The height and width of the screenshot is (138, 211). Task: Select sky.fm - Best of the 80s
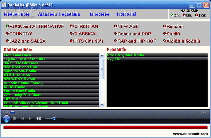pyautogui.click(x=51, y=59)
